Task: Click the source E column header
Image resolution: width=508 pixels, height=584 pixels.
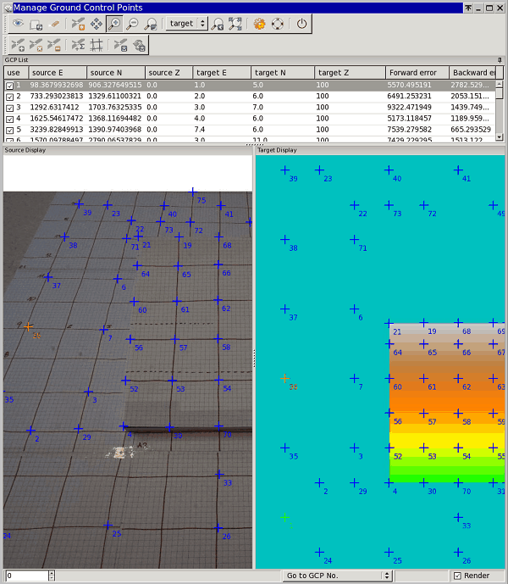Action: 56,73
